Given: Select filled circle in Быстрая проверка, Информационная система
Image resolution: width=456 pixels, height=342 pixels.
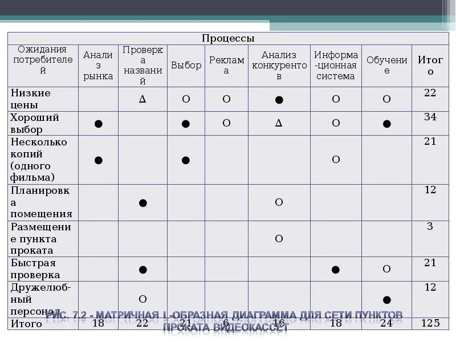Looking at the screenshot, I should (x=336, y=270).
